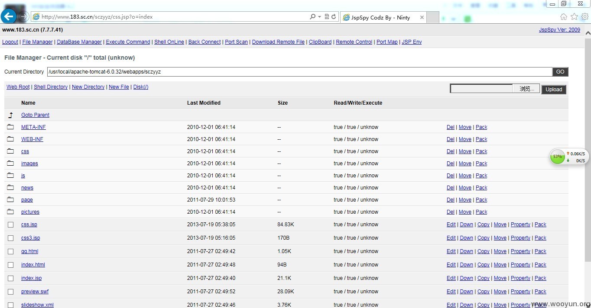Open the browser home icon
The height and width of the screenshot is (308, 591).
coord(563,17)
